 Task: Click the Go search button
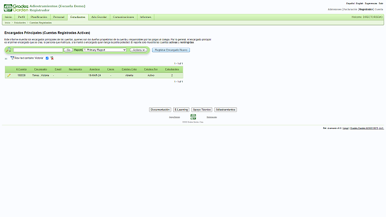pyautogui.click(x=68, y=50)
